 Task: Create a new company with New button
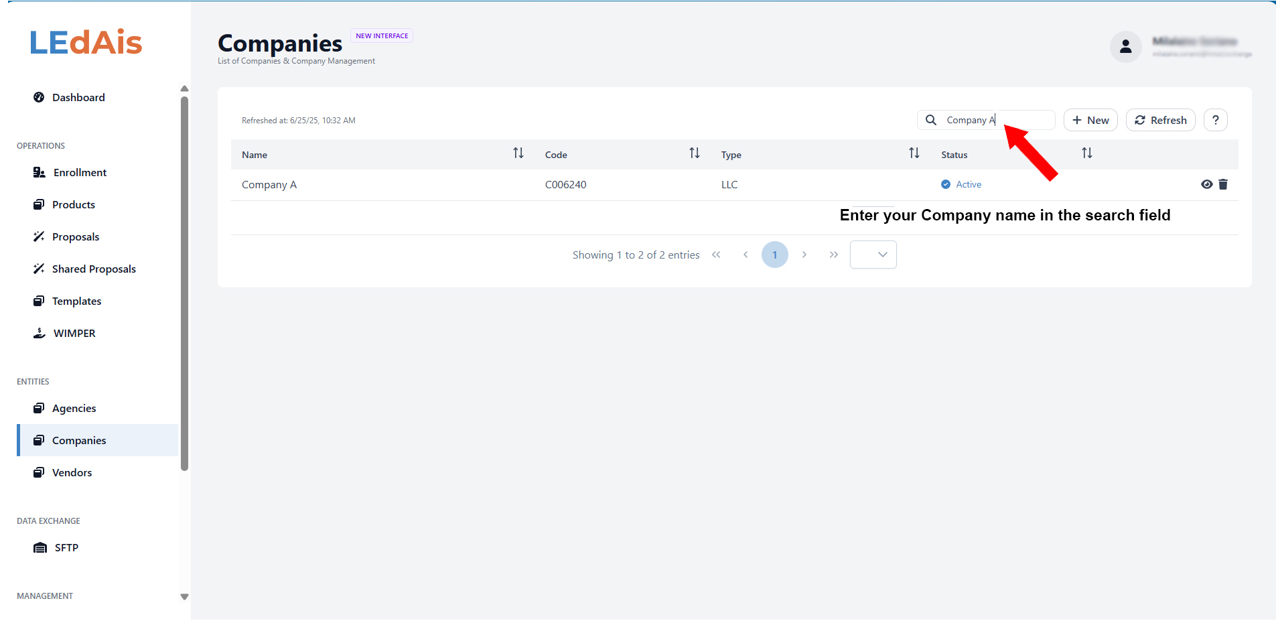coord(1090,120)
